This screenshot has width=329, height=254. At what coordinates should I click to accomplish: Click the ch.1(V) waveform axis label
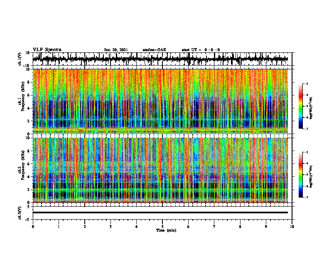point(20,59)
